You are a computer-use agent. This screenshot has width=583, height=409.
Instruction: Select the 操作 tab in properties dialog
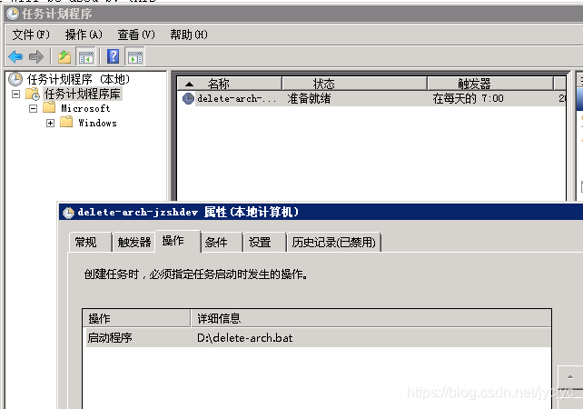click(x=178, y=241)
